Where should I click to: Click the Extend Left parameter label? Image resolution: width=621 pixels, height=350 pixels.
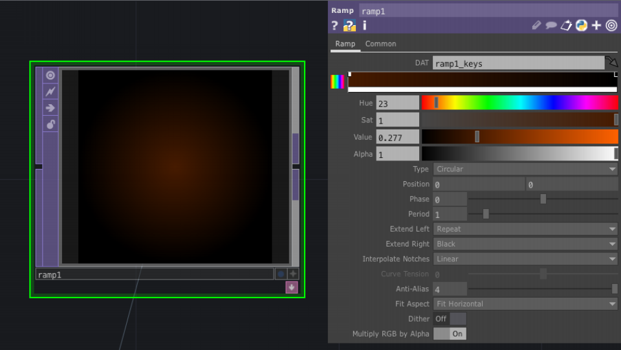click(x=409, y=229)
